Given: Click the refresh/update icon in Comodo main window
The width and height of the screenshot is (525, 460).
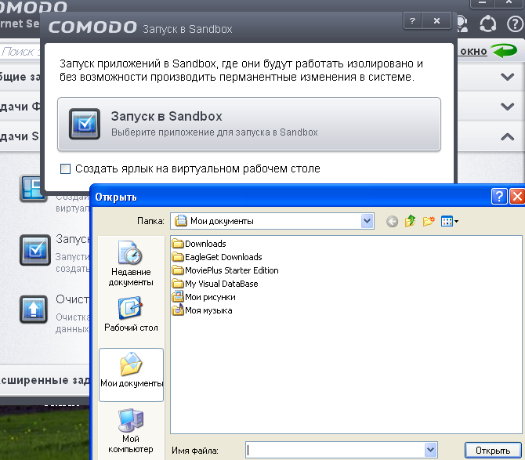Looking at the screenshot, I should [488, 24].
